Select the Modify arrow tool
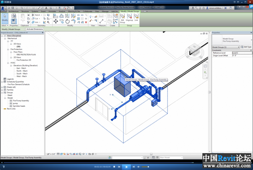Image resolution: width=253 pixels, height=170 pixels. [5, 18]
